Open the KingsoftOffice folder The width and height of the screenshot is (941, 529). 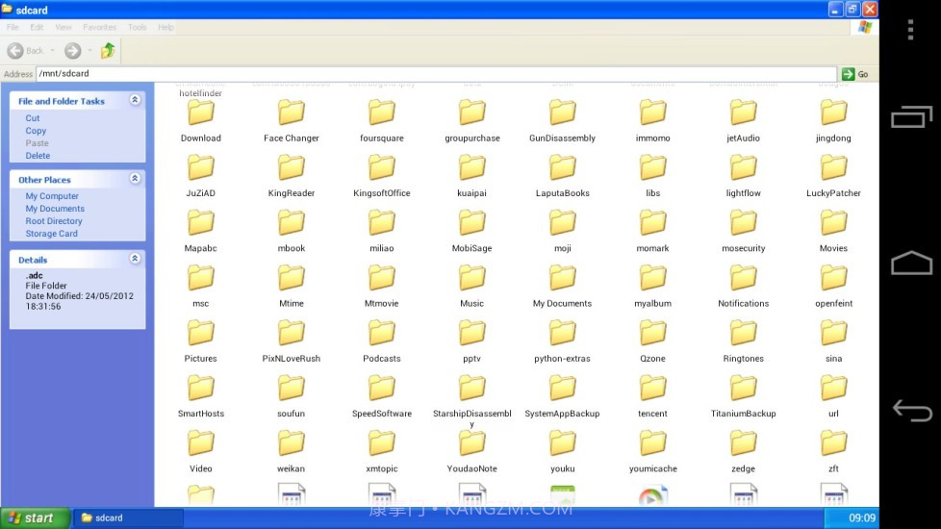(x=381, y=168)
